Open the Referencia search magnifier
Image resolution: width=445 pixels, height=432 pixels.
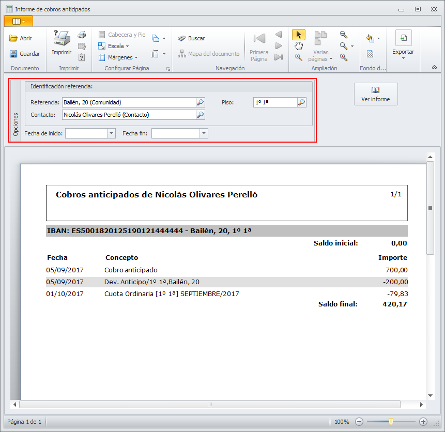pos(201,102)
